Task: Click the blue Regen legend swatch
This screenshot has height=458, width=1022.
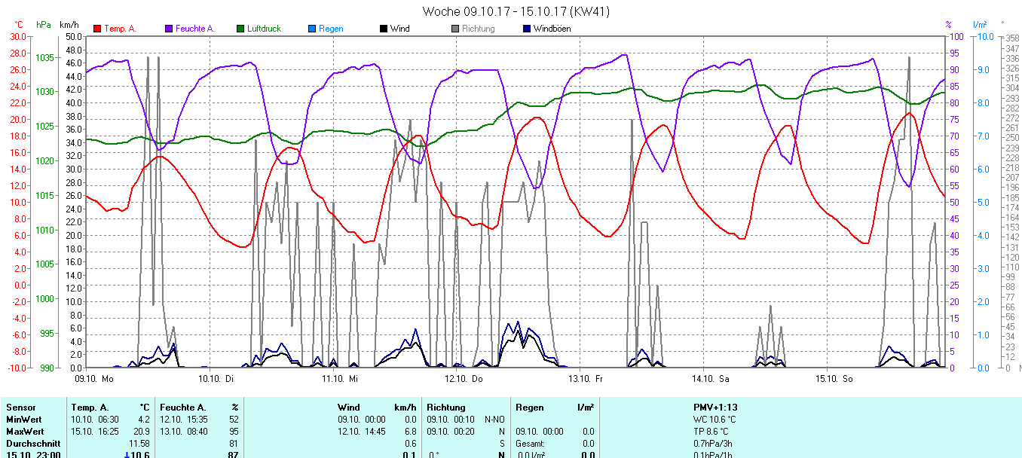Action: 312,29
